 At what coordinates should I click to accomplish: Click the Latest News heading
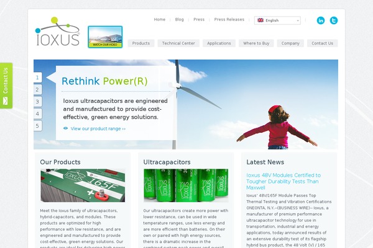coord(265,162)
